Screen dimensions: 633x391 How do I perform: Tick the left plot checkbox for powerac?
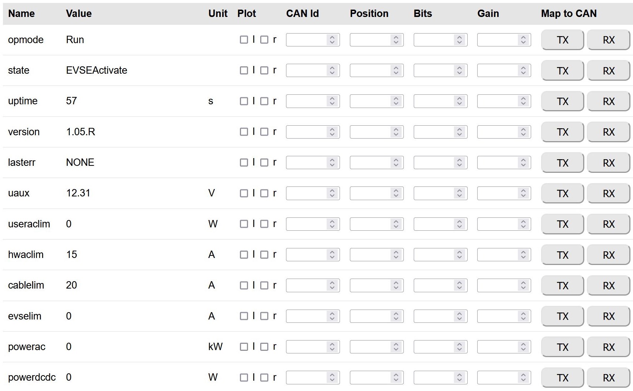(244, 347)
